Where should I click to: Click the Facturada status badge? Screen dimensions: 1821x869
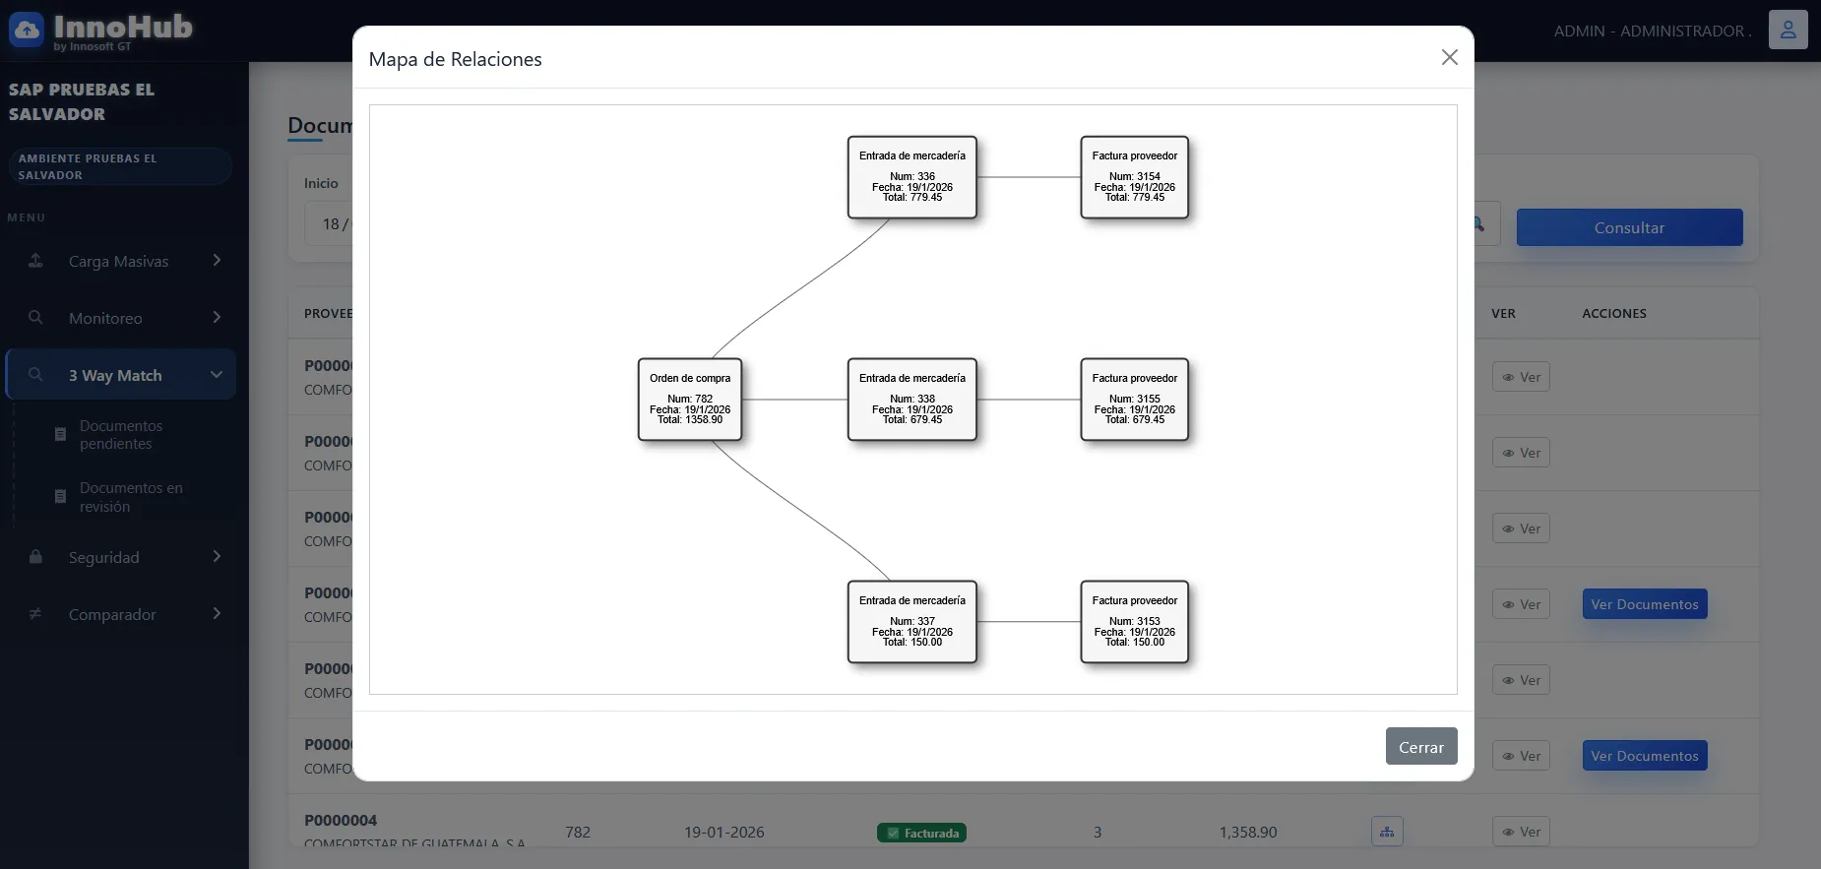coord(921,834)
